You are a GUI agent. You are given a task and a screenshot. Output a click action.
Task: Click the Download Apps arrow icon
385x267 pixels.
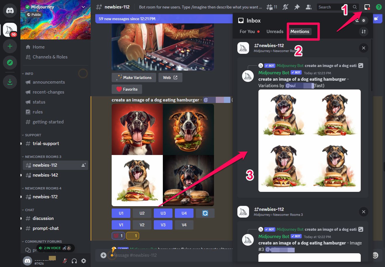click(x=10, y=82)
